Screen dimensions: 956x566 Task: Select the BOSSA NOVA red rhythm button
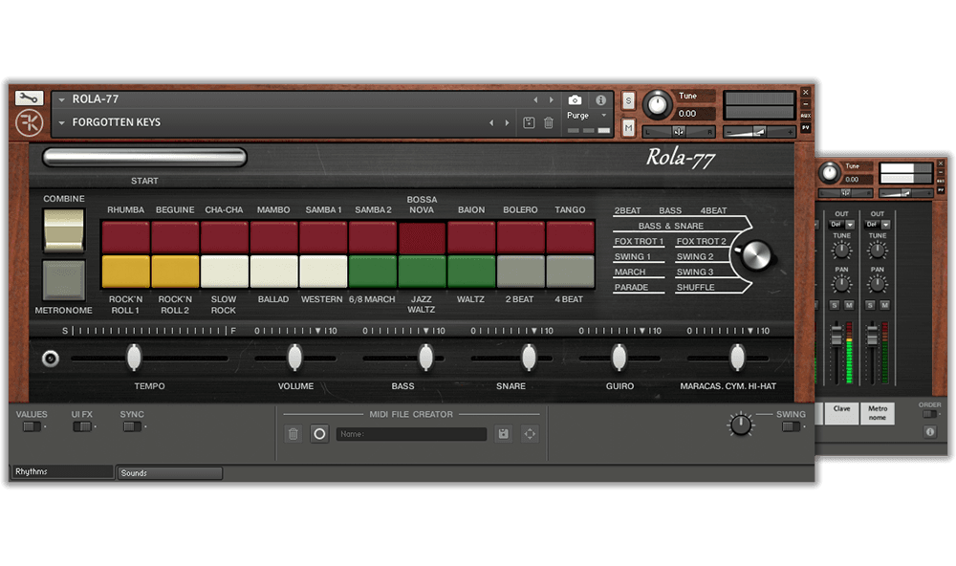click(422, 237)
